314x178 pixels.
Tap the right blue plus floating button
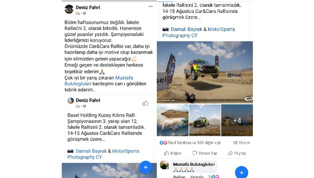click(x=242, y=173)
